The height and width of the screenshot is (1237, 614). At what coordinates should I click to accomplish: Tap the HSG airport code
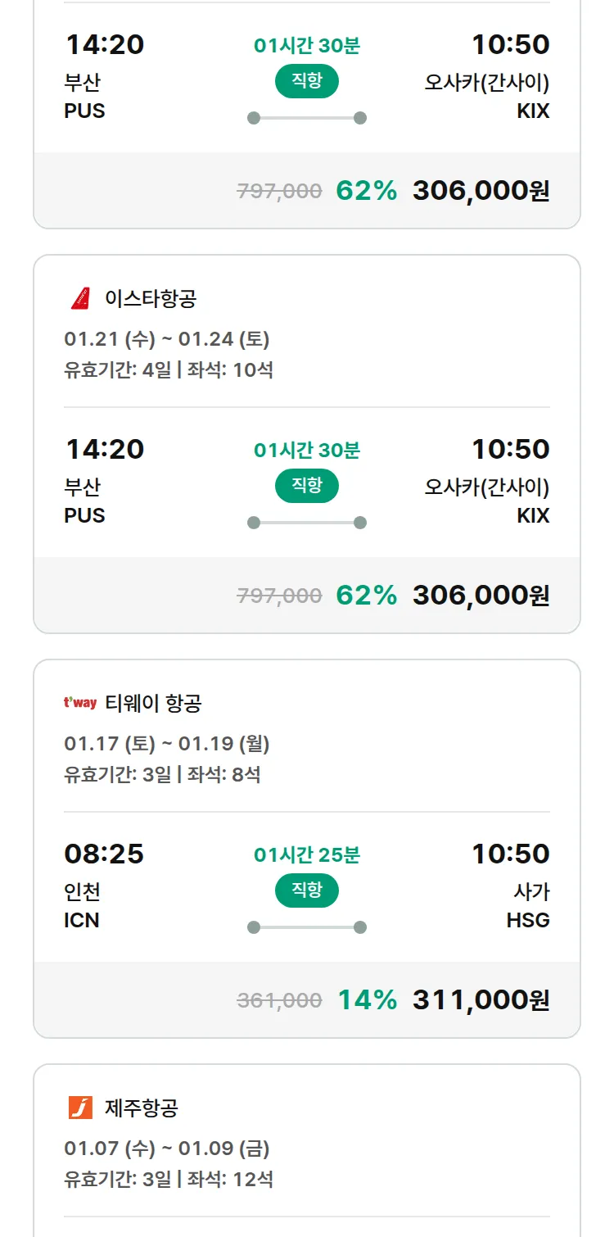point(528,920)
